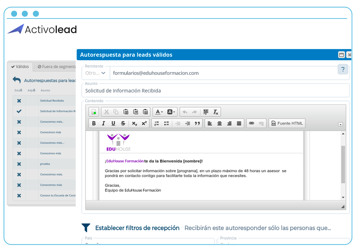Screen dimensions: 357x251
Task: Insert a numbered list
Action: (157, 123)
